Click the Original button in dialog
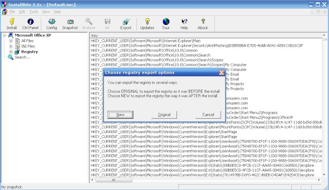Image resolution: width=329 pixels, height=190 pixels. coord(164,115)
